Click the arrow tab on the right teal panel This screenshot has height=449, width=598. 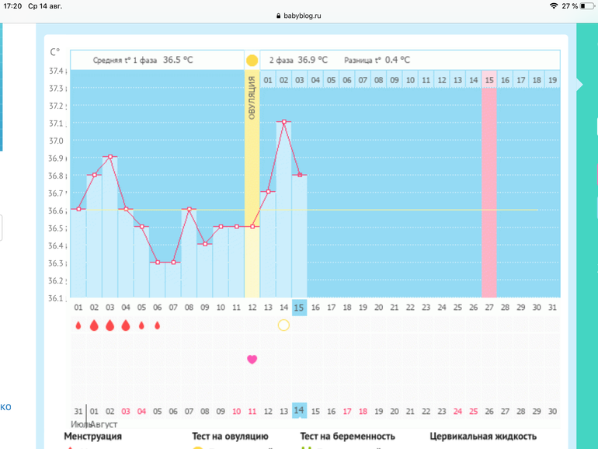(x=579, y=84)
